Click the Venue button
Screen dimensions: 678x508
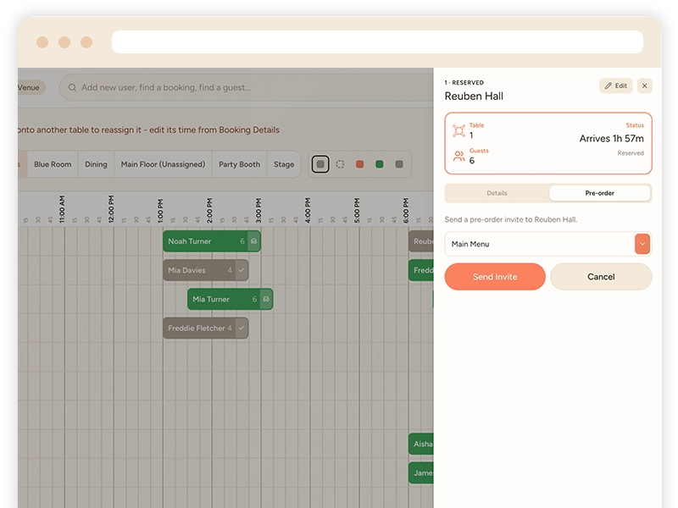(x=31, y=87)
